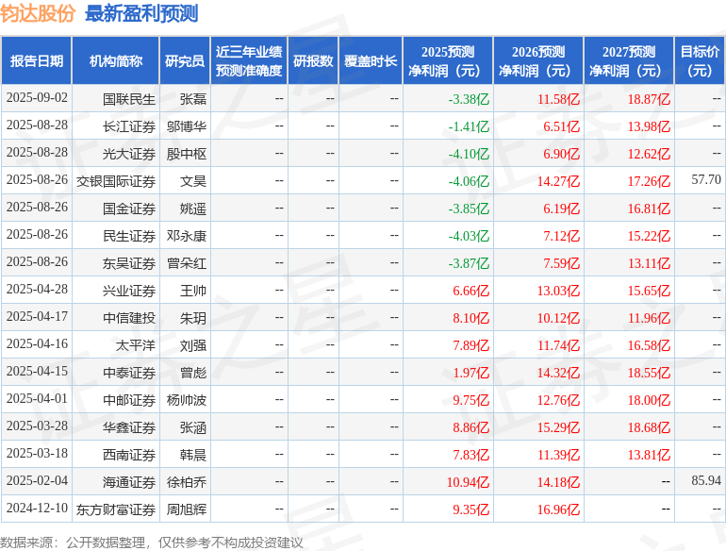Click the 18.00亿 forecast value
Screen dimensions: 726x551
649,399
